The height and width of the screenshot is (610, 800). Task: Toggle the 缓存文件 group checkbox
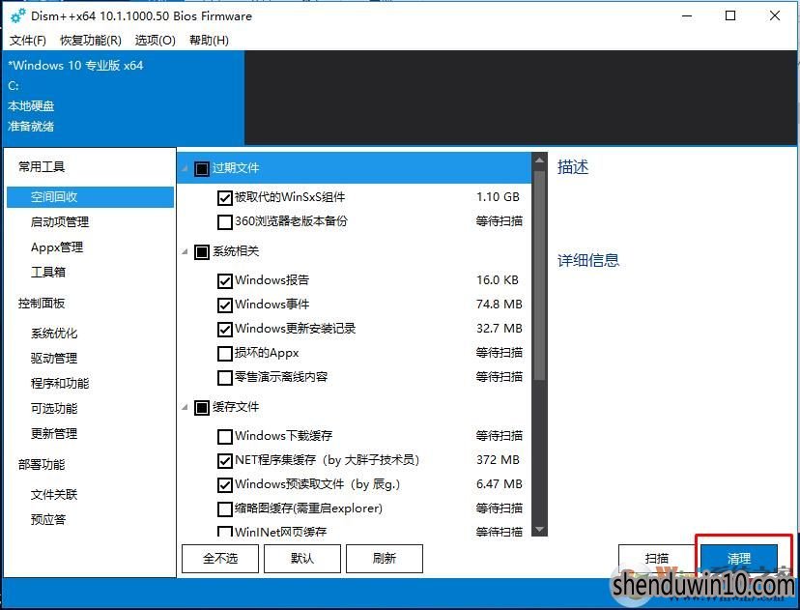[202, 407]
